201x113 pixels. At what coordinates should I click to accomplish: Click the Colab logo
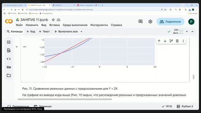[x=9, y=21]
